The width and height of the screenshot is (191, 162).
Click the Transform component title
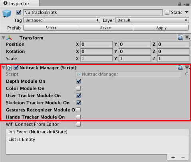click(32, 38)
